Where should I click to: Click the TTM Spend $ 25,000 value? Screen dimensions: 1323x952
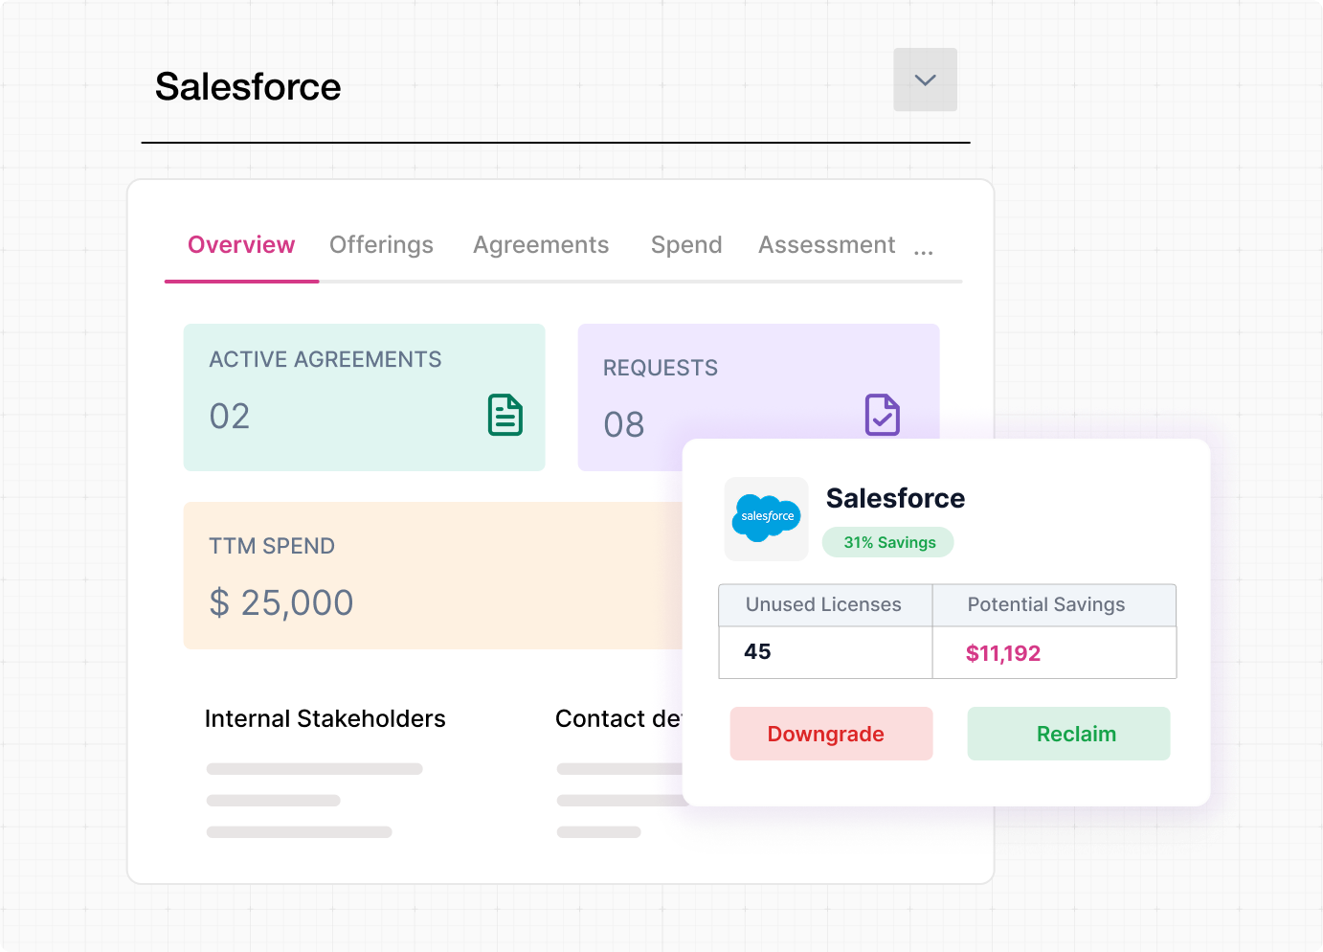[x=281, y=603]
